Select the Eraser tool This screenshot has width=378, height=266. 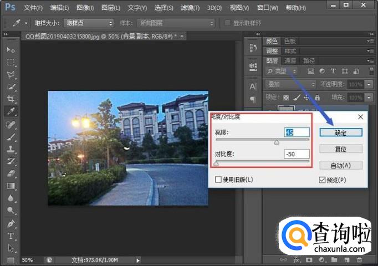[x=11, y=173]
